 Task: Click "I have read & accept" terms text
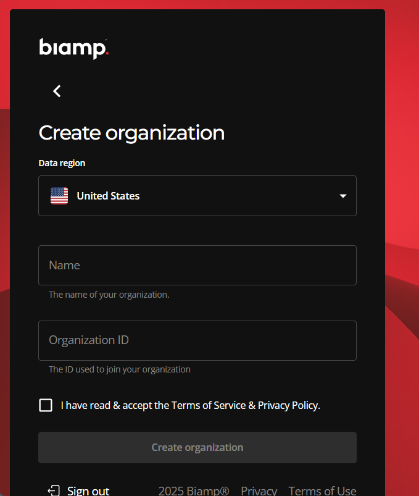(191, 405)
